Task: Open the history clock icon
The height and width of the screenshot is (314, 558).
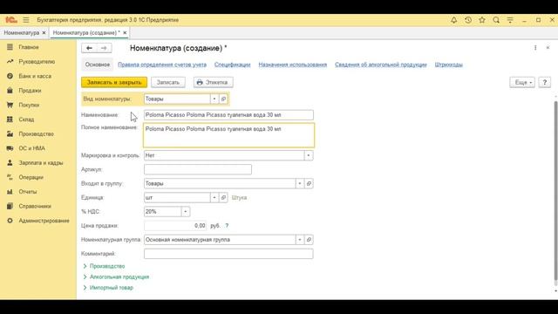Action: [x=468, y=20]
